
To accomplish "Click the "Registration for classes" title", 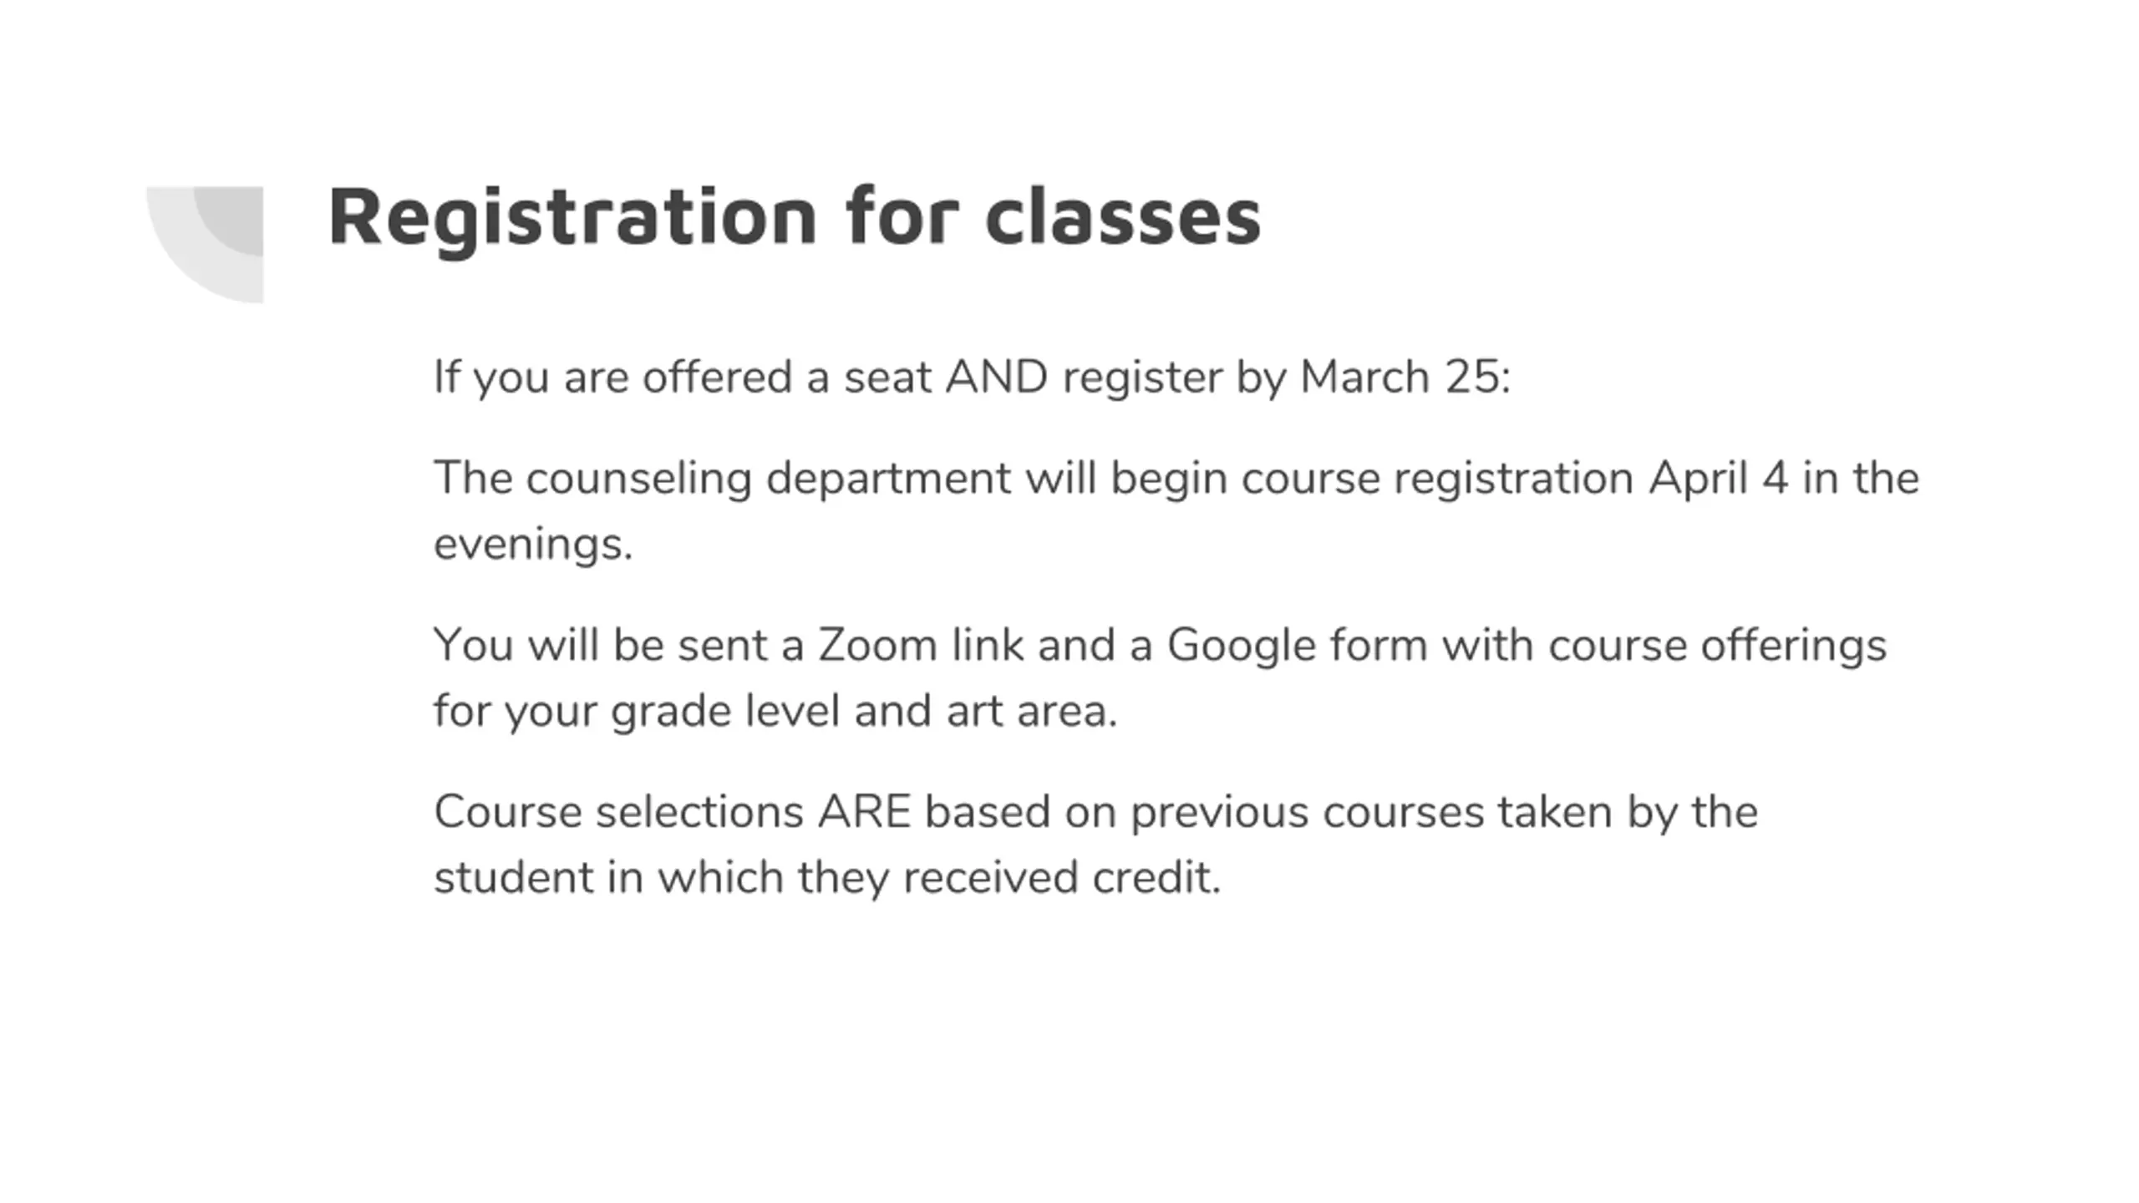I will pyautogui.click(x=794, y=217).
